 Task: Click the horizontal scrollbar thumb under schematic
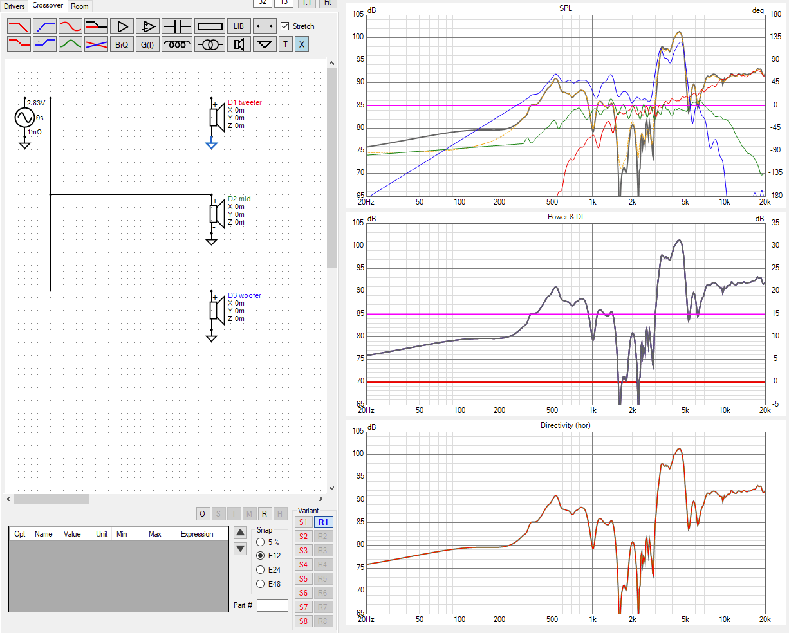[x=51, y=499]
